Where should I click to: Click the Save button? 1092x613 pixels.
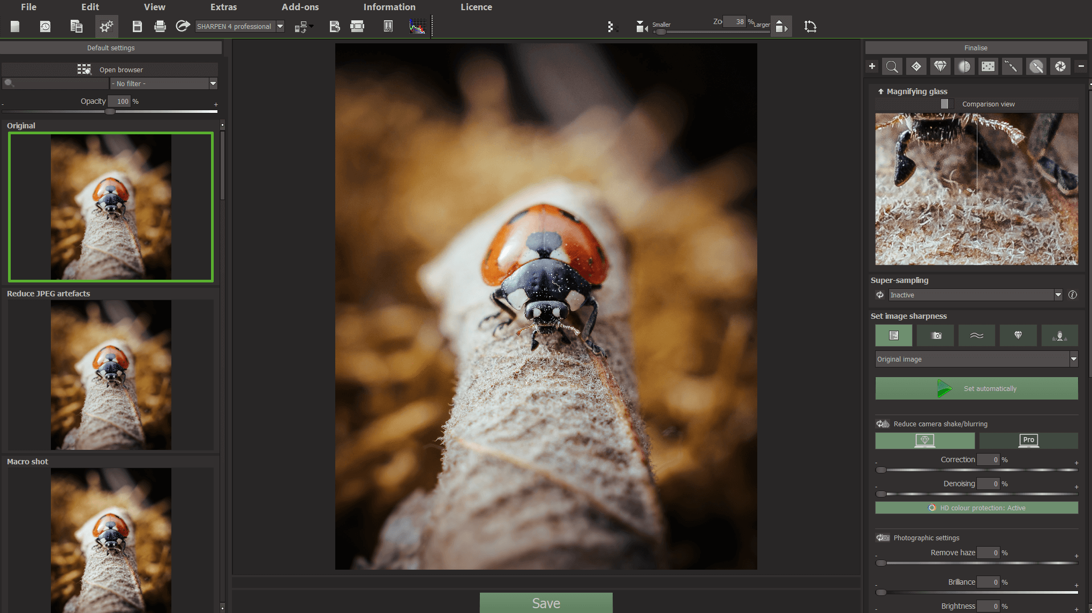click(546, 603)
